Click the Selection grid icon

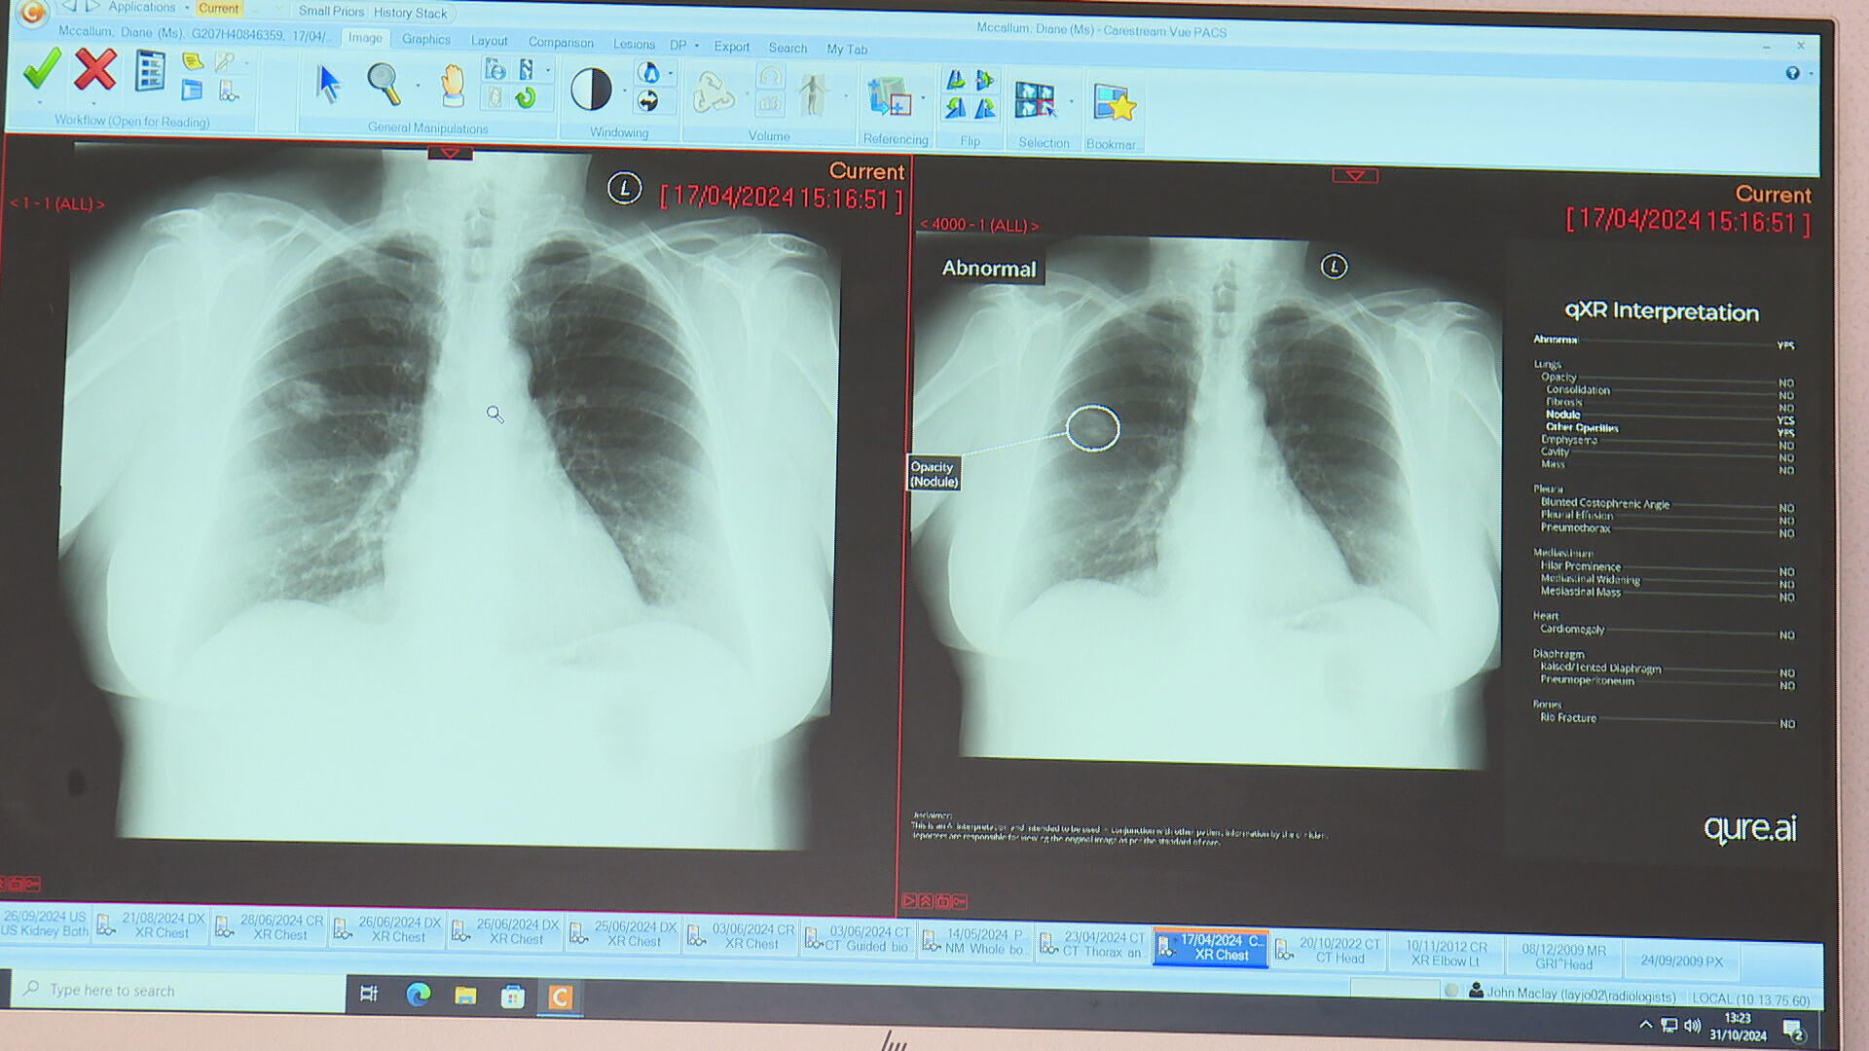point(1035,100)
